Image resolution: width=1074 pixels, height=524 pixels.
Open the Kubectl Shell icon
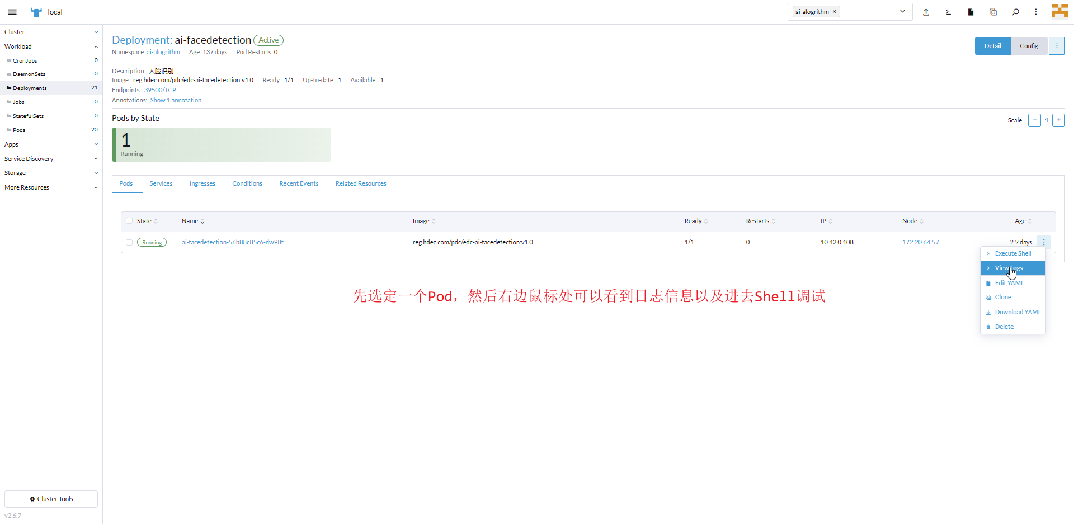(x=948, y=12)
